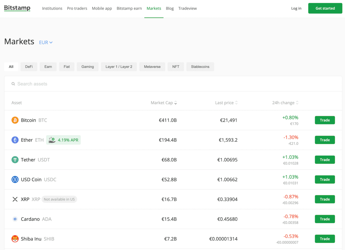Filter assets by Stablecoins
Image resolution: width=345 pixels, height=250 pixels.
coord(200,67)
